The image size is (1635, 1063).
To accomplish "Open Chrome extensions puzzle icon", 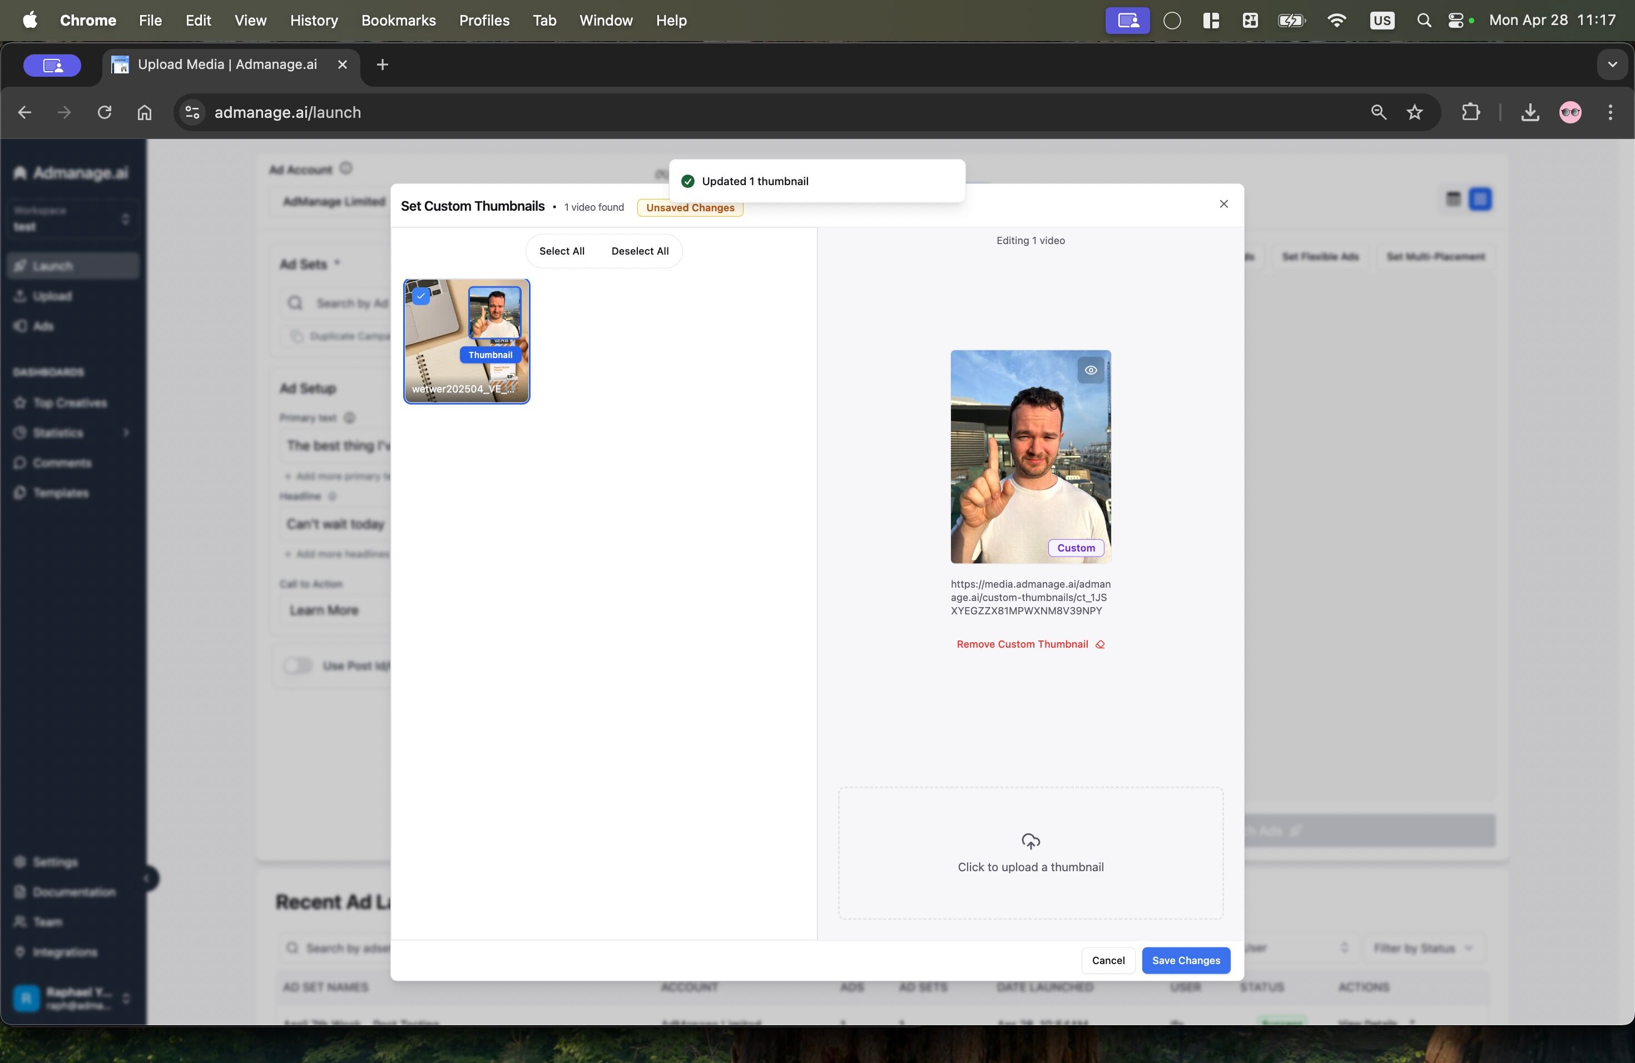I will pos(1470,113).
